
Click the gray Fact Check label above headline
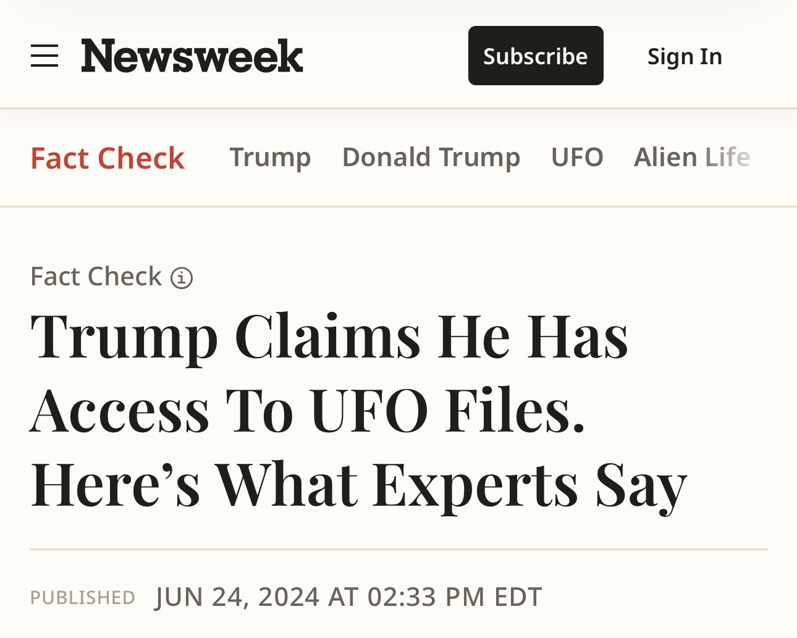tap(96, 276)
